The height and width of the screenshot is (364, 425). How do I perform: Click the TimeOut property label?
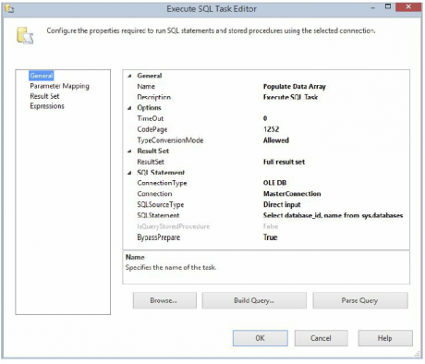tap(151, 118)
